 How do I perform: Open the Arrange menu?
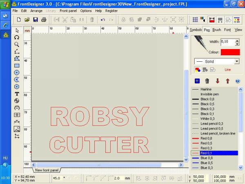point(36,11)
